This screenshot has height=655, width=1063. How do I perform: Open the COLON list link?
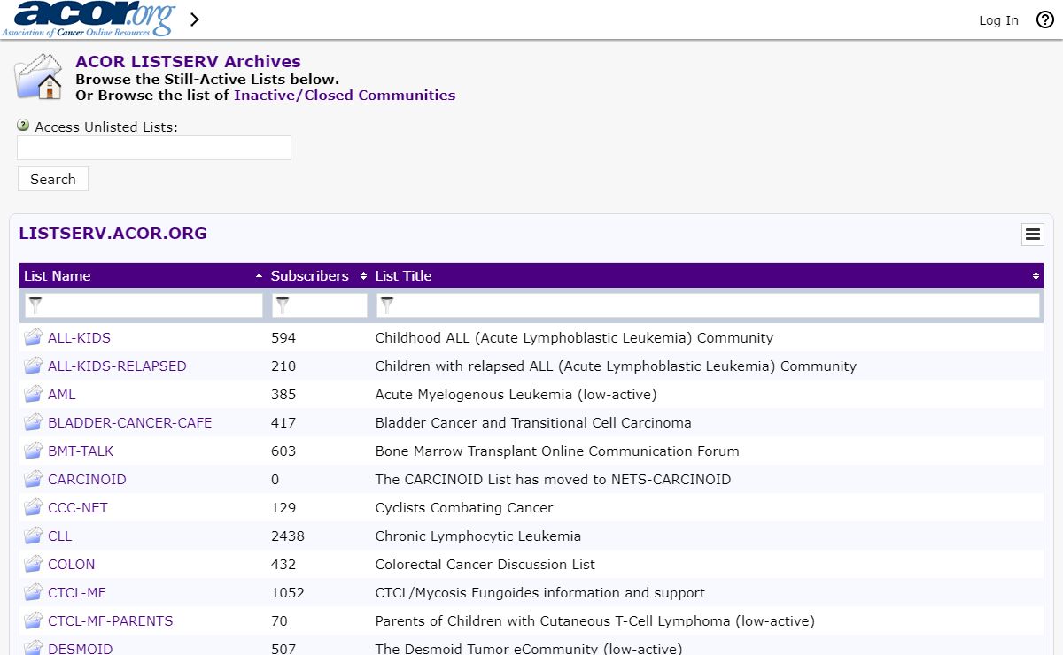(x=72, y=565)
